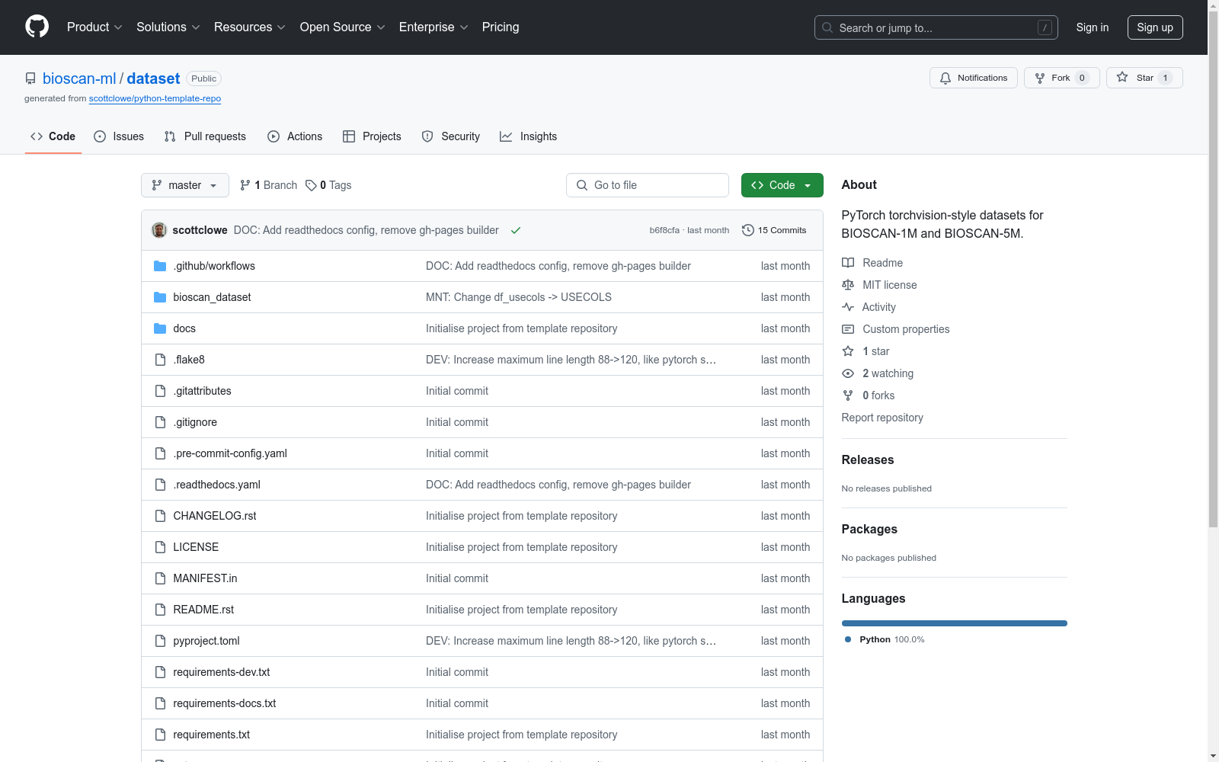Open the .pre-commit-config.yaml file
This screenshot has height=762, width=1219.
pos(230,453)
